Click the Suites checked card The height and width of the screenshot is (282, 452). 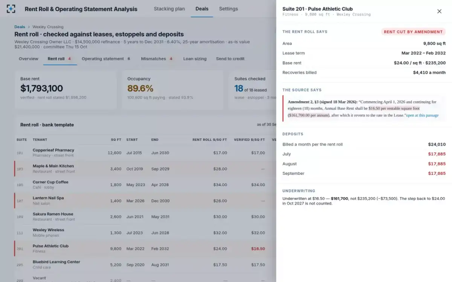(x=252, y=89)
